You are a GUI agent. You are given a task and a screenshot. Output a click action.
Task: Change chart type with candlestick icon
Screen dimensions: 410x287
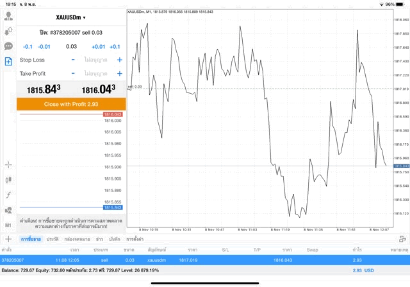8,180
